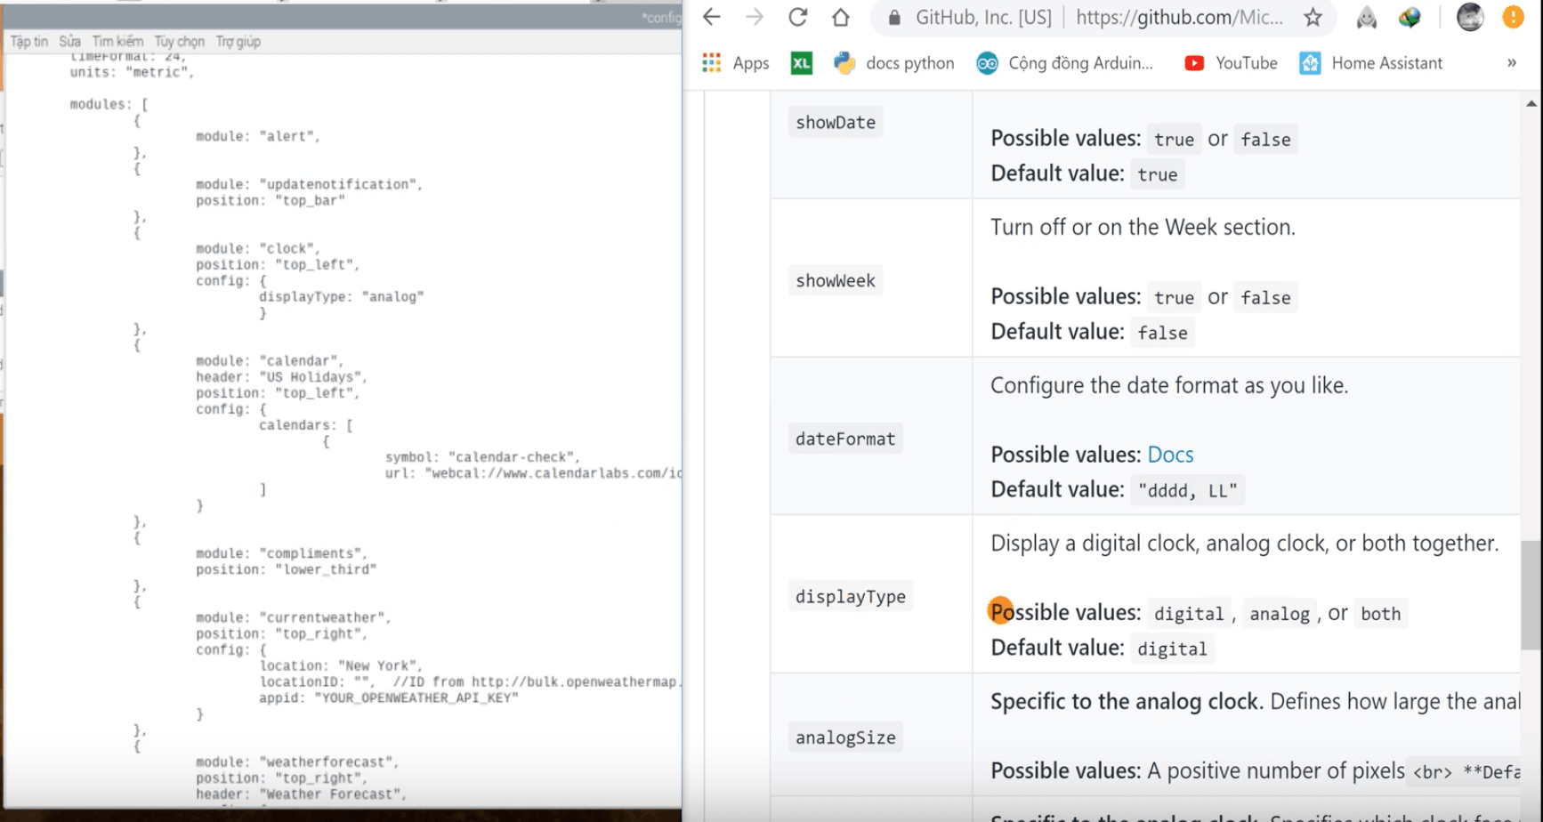Click the browser forward arrow
The image size is (1543, 822).
[x=755, y=17]
